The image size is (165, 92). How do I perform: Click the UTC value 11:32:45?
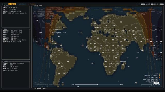12,9
